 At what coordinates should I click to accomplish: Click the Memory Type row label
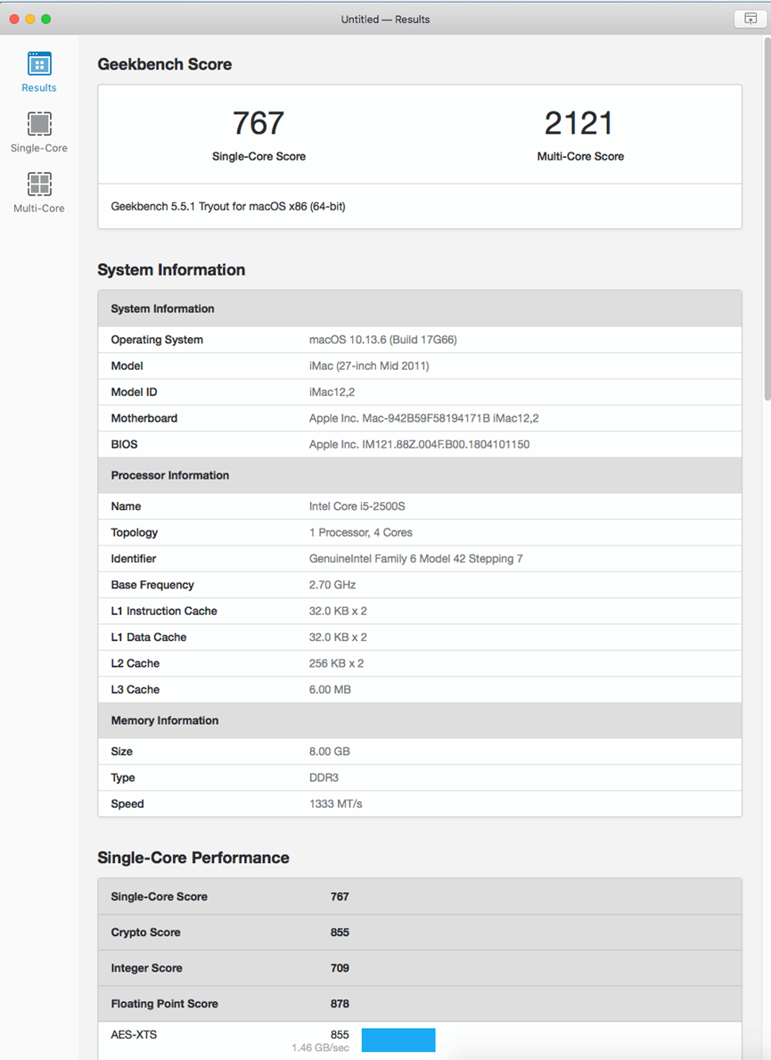[x=123, y=778]
